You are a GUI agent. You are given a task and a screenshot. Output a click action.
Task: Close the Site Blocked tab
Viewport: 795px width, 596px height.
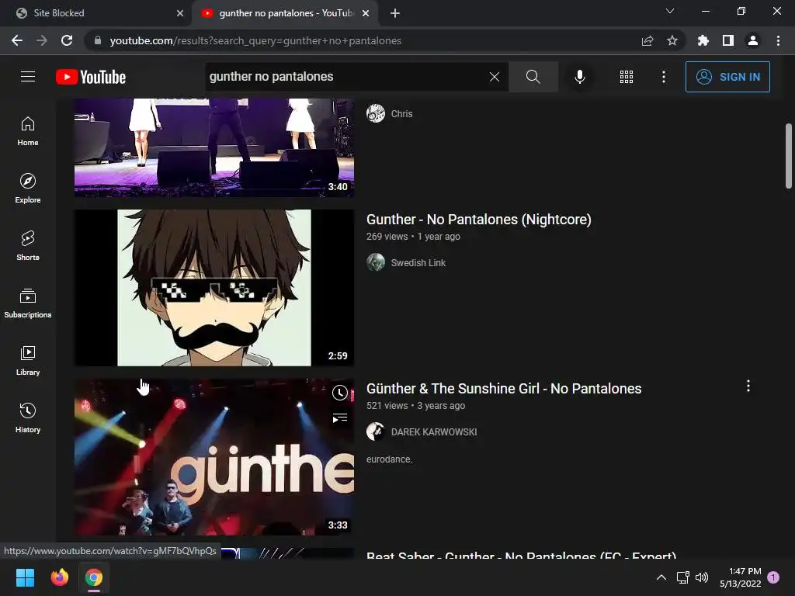(x=180, y=13)
